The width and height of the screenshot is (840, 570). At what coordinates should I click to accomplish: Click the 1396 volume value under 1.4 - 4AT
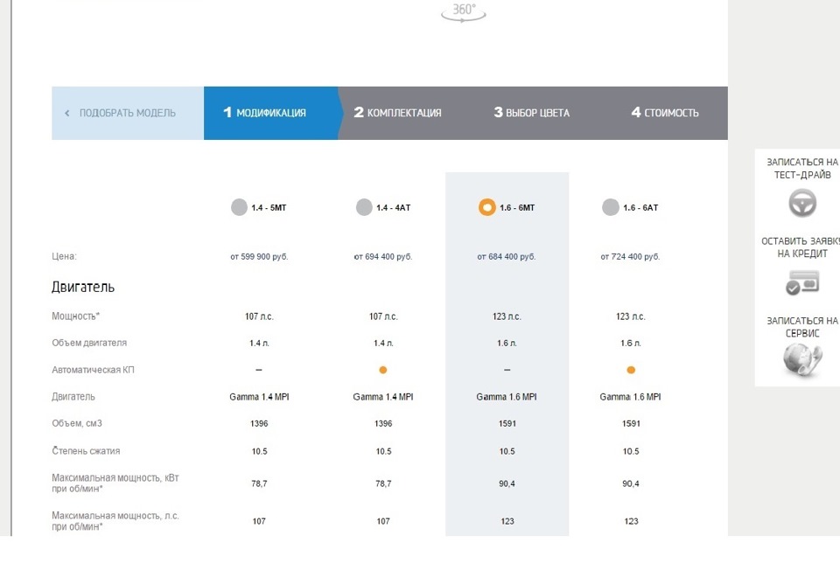coord(383,423)
